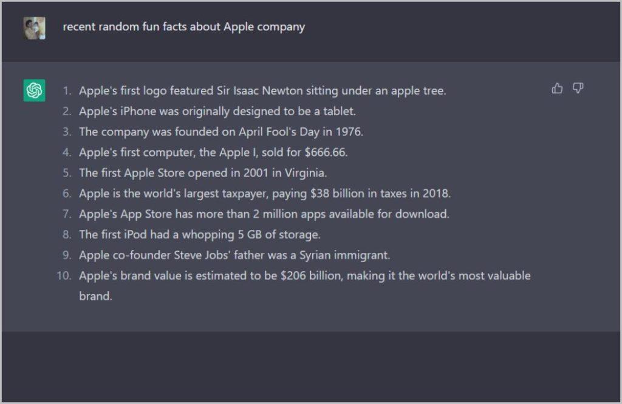Click the thumbs up icon
The height and width of the screenshot is (404, 622).
coord(557,89)
